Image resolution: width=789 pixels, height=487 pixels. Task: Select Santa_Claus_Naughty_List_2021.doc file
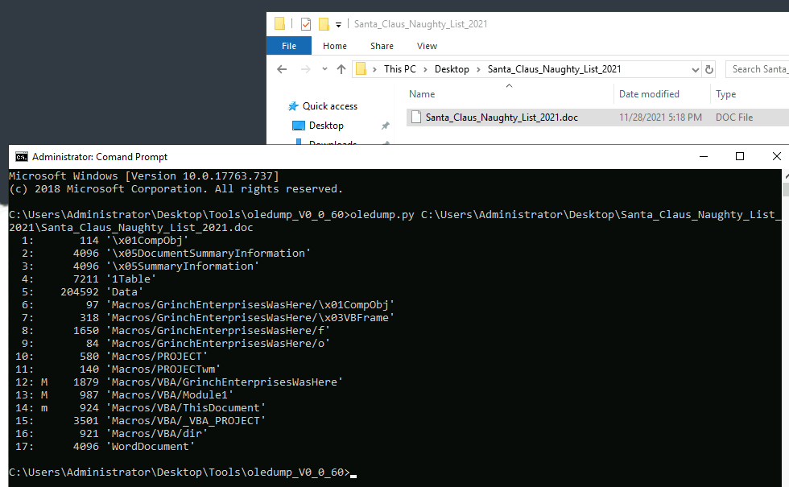click(502, 118)
